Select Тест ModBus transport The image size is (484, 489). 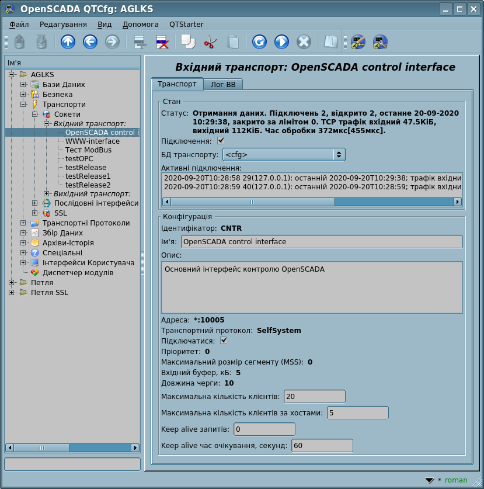click(89, 150)
